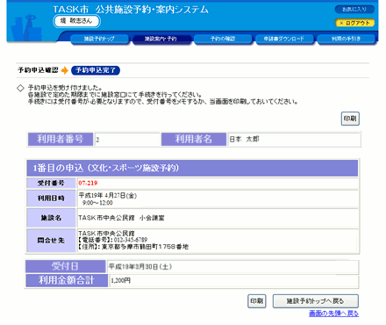Click the diamond bullet icon before the message
The height and width of the screenshot is (325, 386).
pos(20,88)
